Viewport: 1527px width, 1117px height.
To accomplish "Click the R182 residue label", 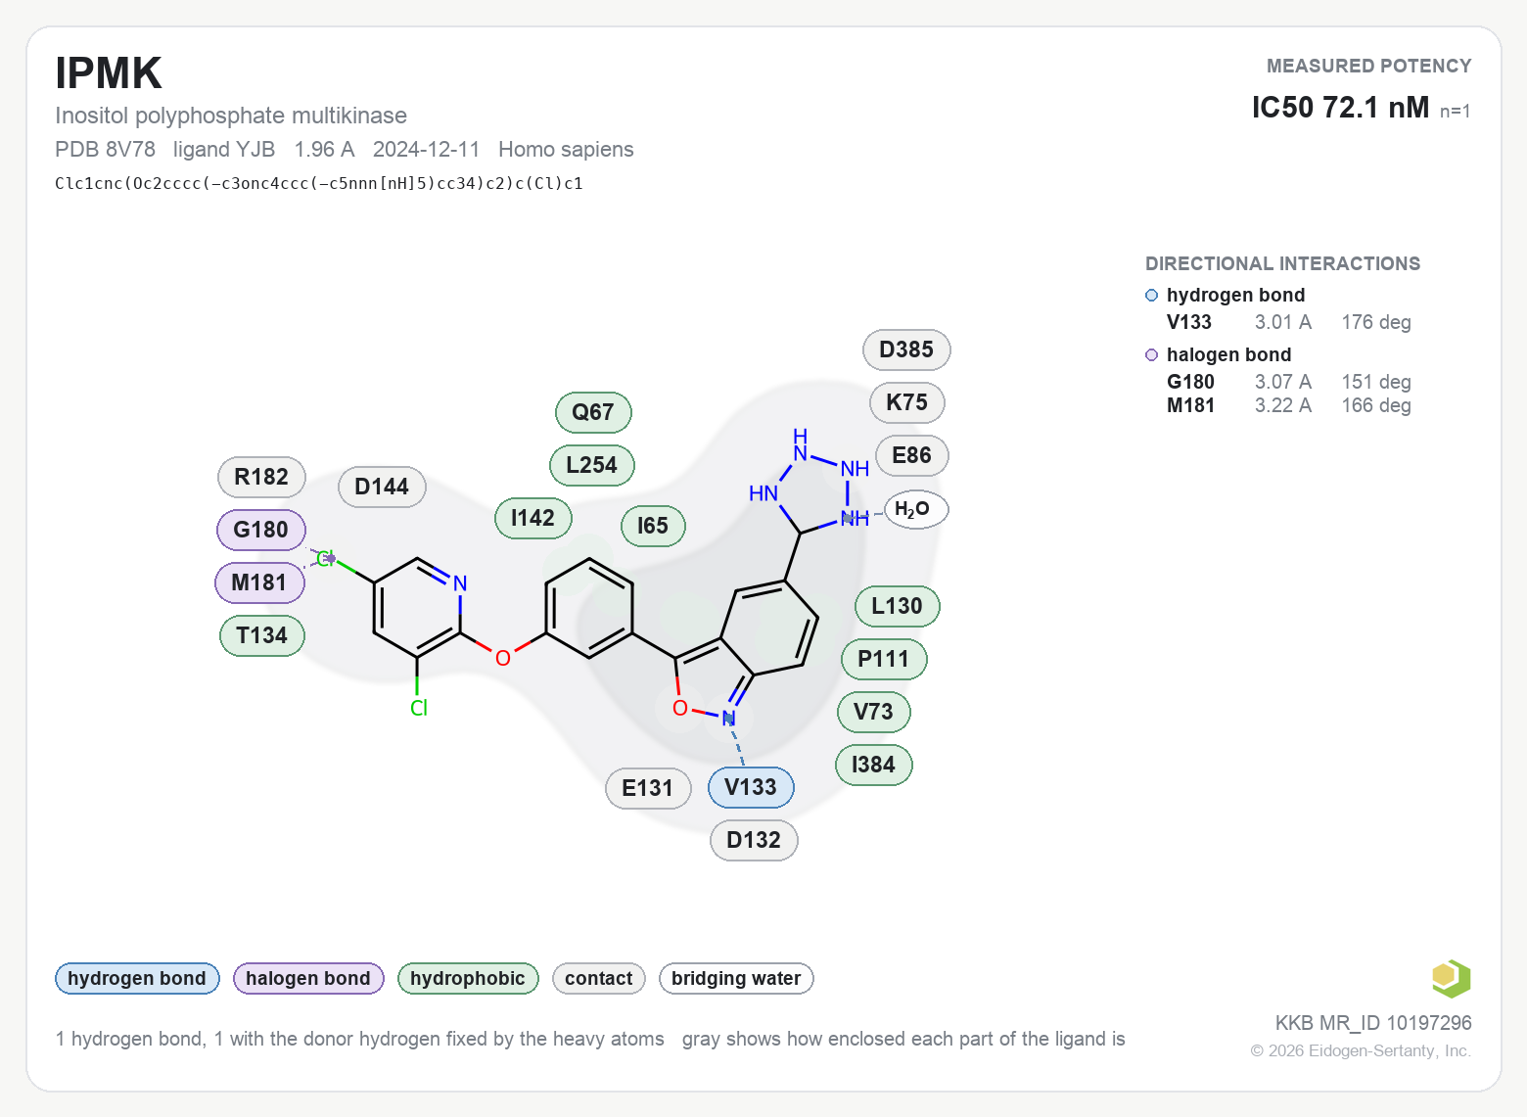I will coord(261,477).
